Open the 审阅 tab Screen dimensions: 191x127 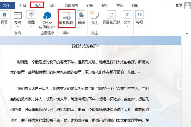tap(120, 5)
